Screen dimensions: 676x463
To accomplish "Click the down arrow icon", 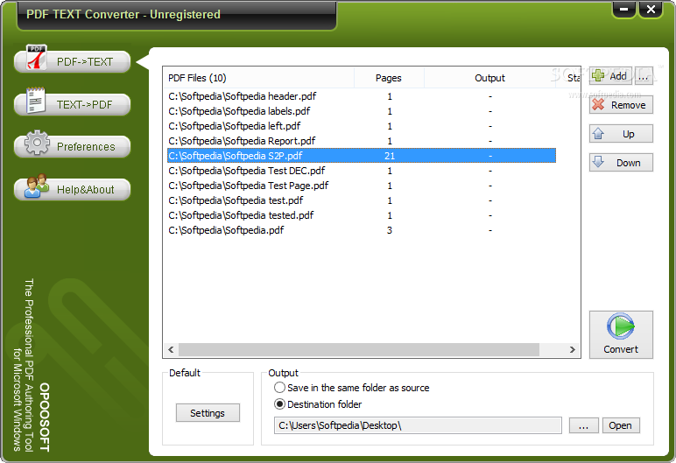I will (x=598, y=162).
